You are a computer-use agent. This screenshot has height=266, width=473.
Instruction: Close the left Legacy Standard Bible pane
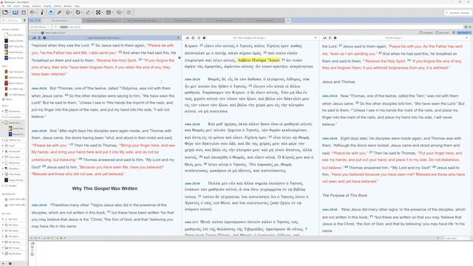(x=178, y=38)
